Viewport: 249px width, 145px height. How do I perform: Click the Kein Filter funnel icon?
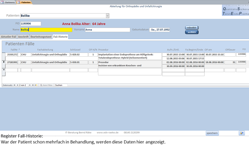click(x=41, y=85)
